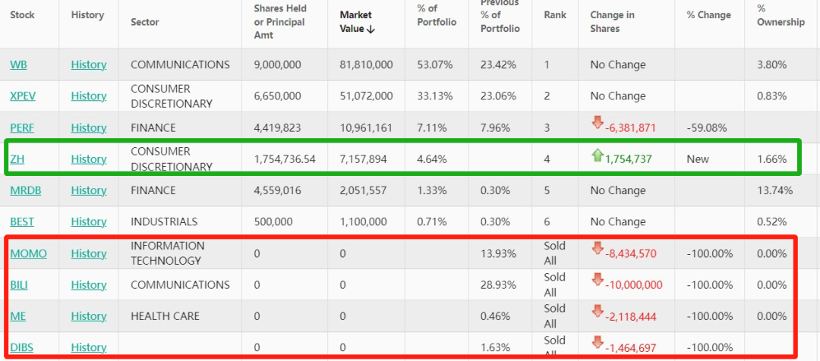This screenshot has width=820, height=361.
Task: View History for MOMO row
Action: 89,254
